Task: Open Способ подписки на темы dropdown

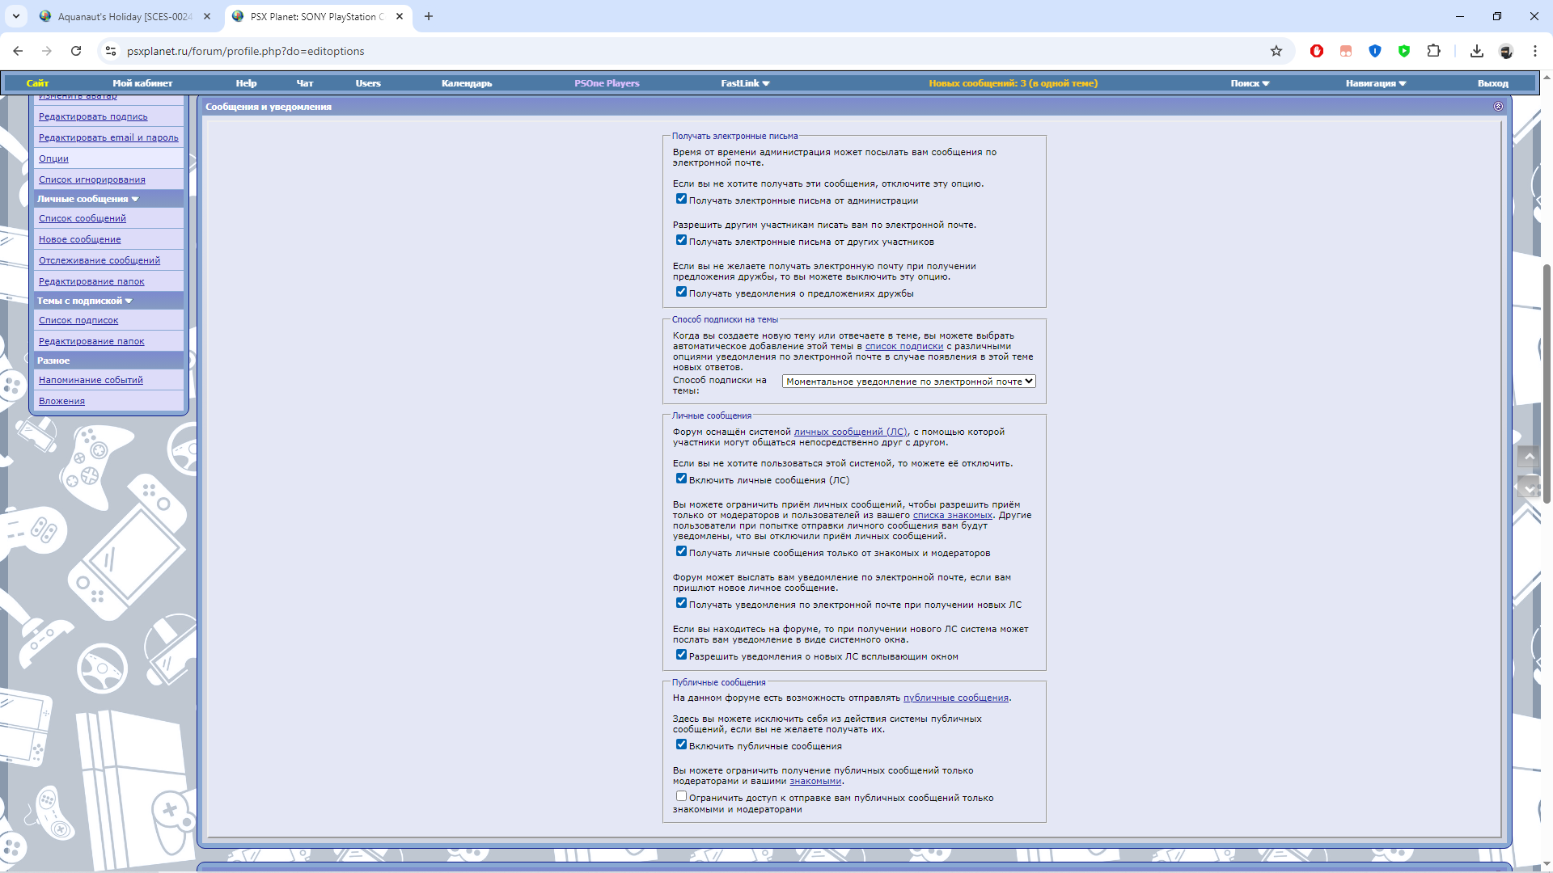Action: 908,382
